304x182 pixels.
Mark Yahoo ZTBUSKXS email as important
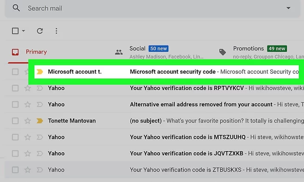tap(40, 170)
